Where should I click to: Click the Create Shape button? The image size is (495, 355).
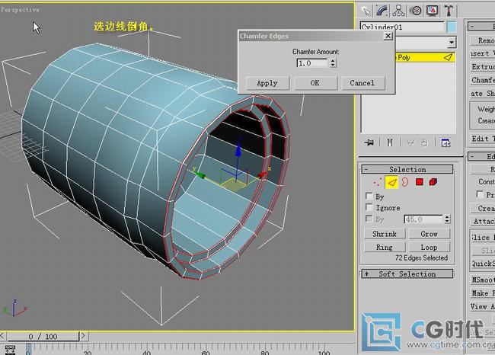coord(483,94)
